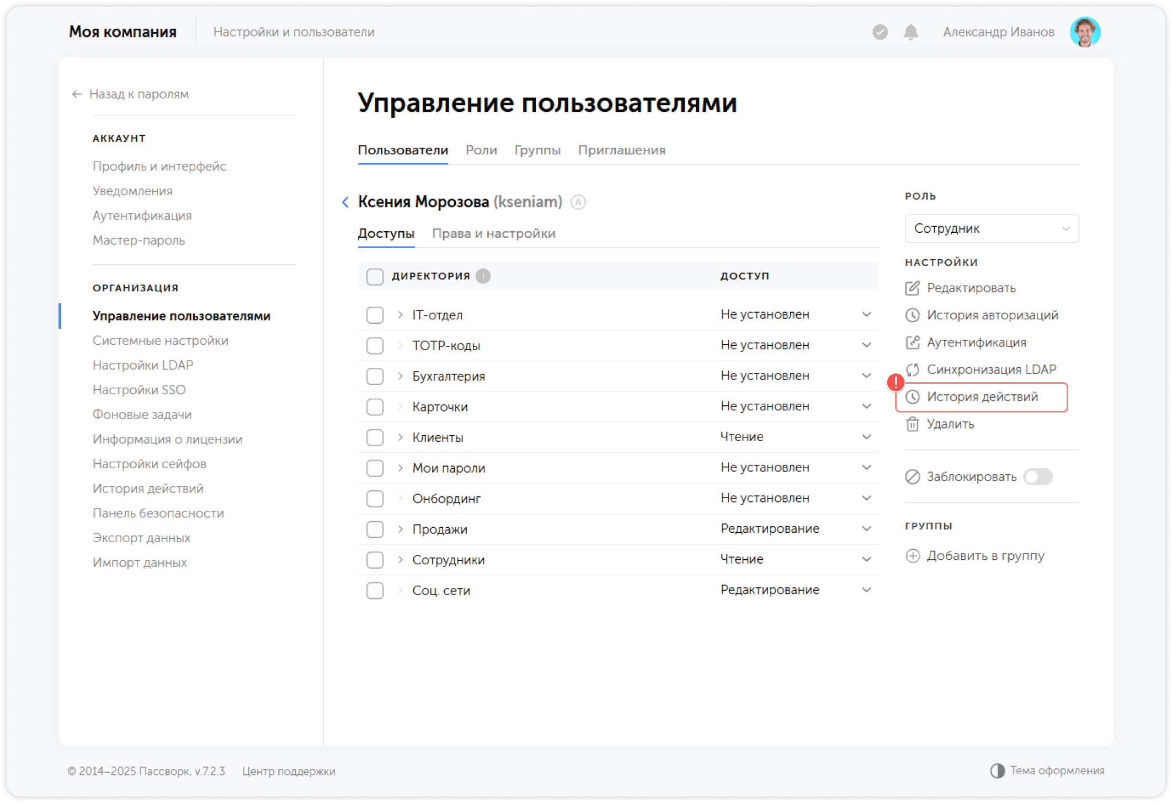This screenshot has height=803, width=1172.
Task: Start Синхронизация LDAP via sync icon
Action: click(x=914, y=369)
